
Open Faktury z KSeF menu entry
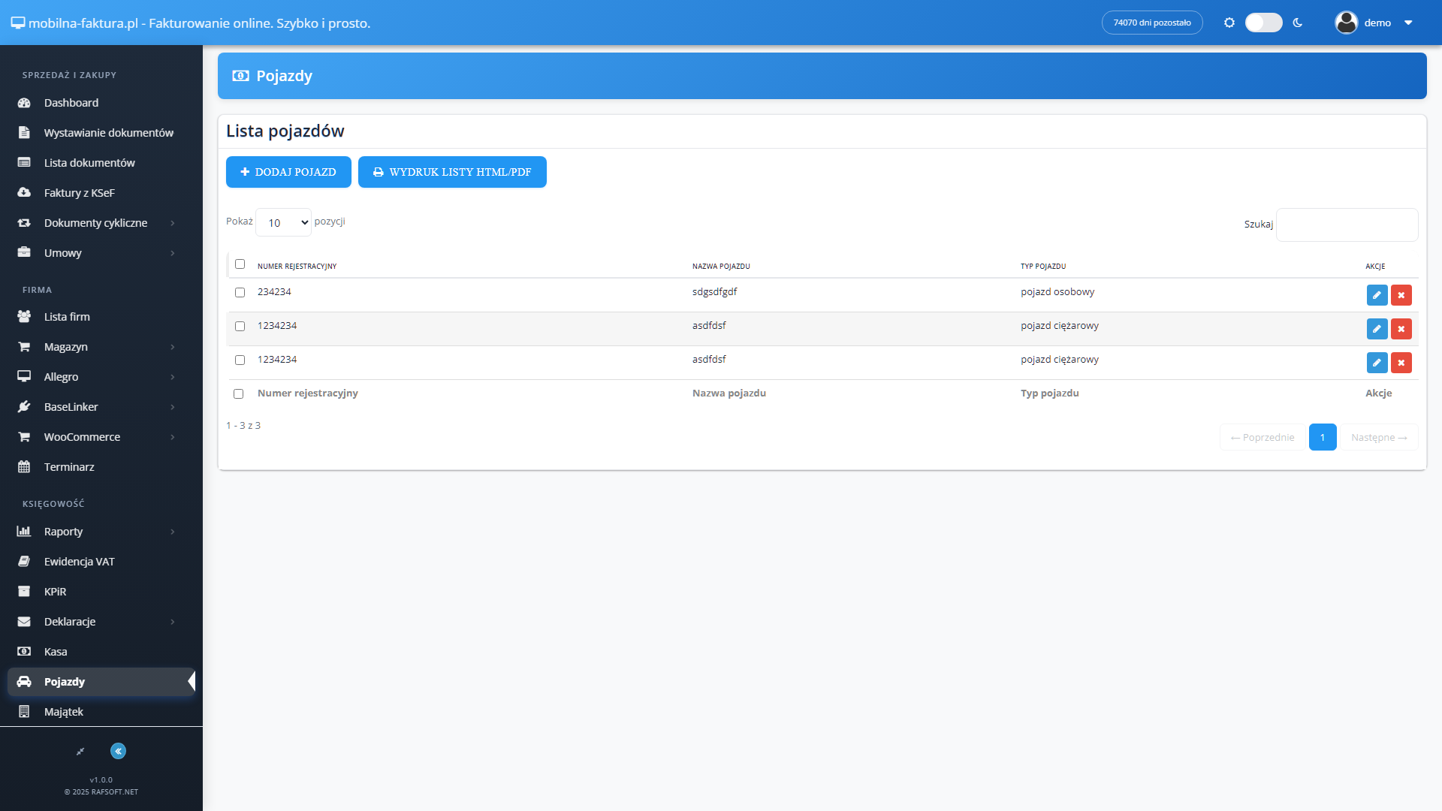(101, 193)
